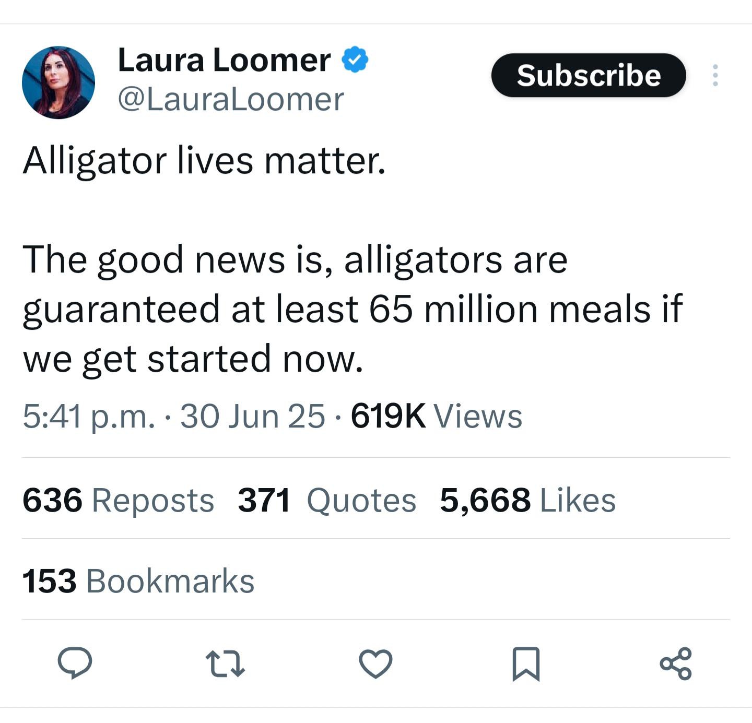Click the 5:41 p.m. timestamp
The width and height of the screenshot is (752, 723).
(x=89, y=417)
